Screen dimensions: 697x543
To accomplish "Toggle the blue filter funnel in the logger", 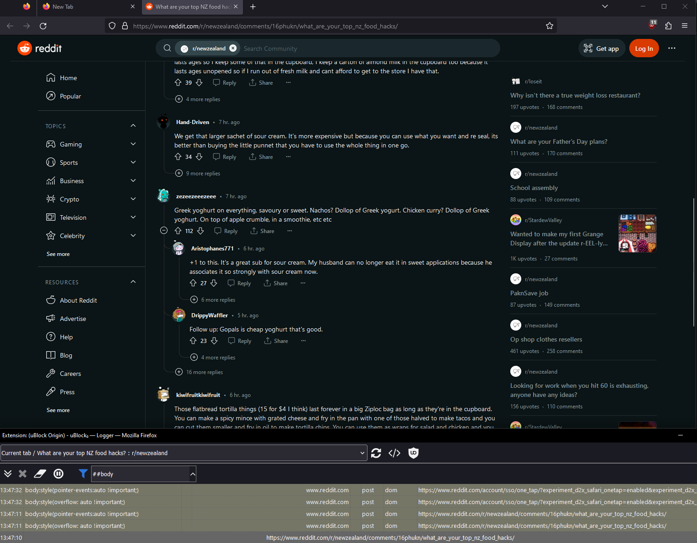I will click(83, 473).
